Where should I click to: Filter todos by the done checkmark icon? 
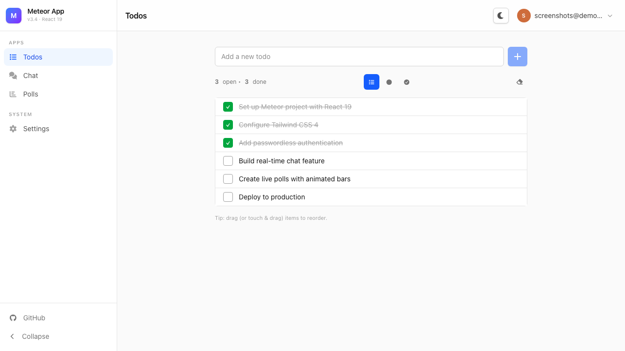point(407,82)
